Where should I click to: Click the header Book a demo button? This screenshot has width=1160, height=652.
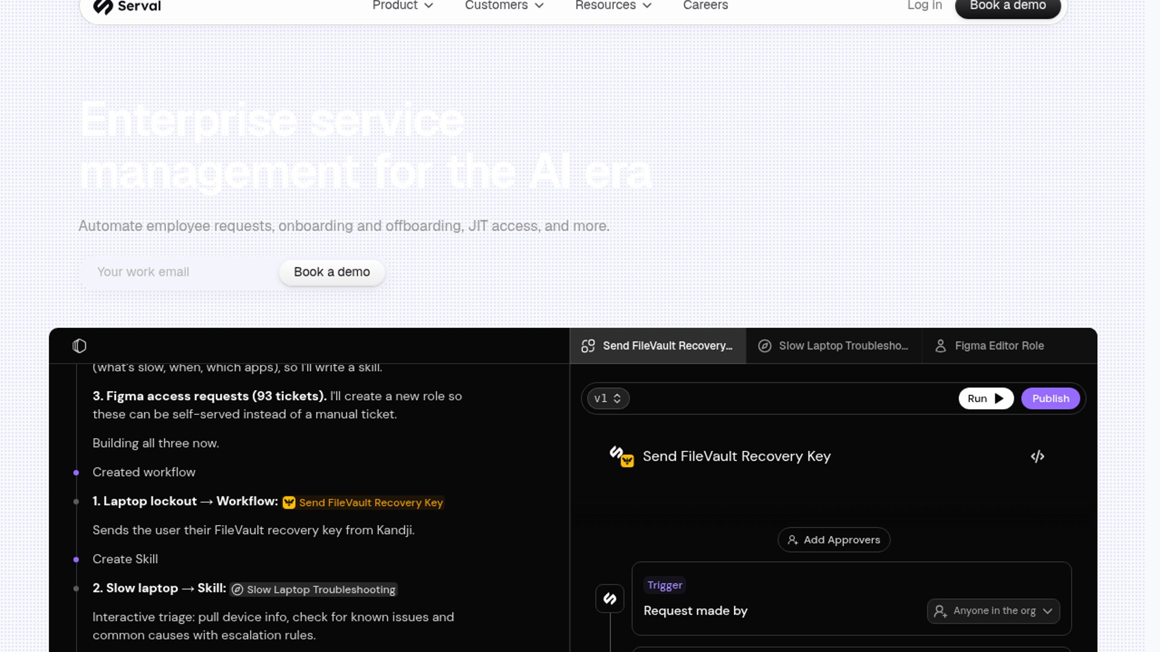pyautogui.click(x=1008, y=6)
